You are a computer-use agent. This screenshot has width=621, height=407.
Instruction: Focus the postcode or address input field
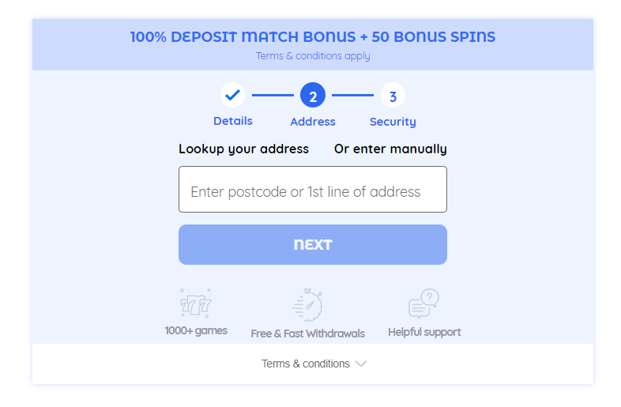pyautogui.click(x=313, y=190)
